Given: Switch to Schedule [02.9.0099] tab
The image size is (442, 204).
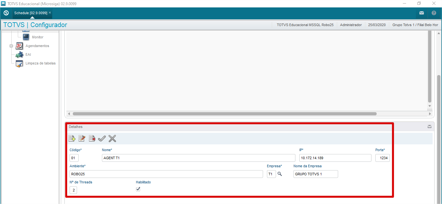Looking at the screenshot, I should (x=30, y=13).
